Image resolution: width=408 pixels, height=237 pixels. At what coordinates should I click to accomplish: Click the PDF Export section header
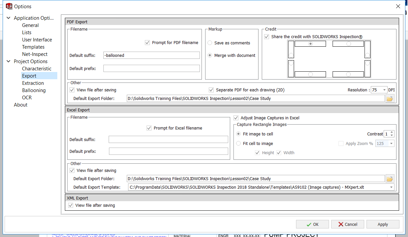[232, 22]
